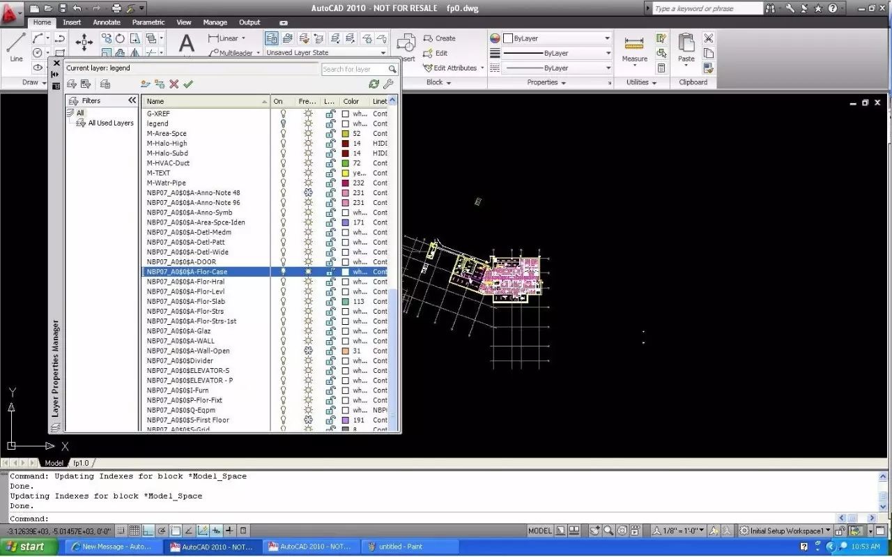Open the untitled - Paint taskbar button
Viewport: 892px width, 557px height.
(x=411, y=547)
